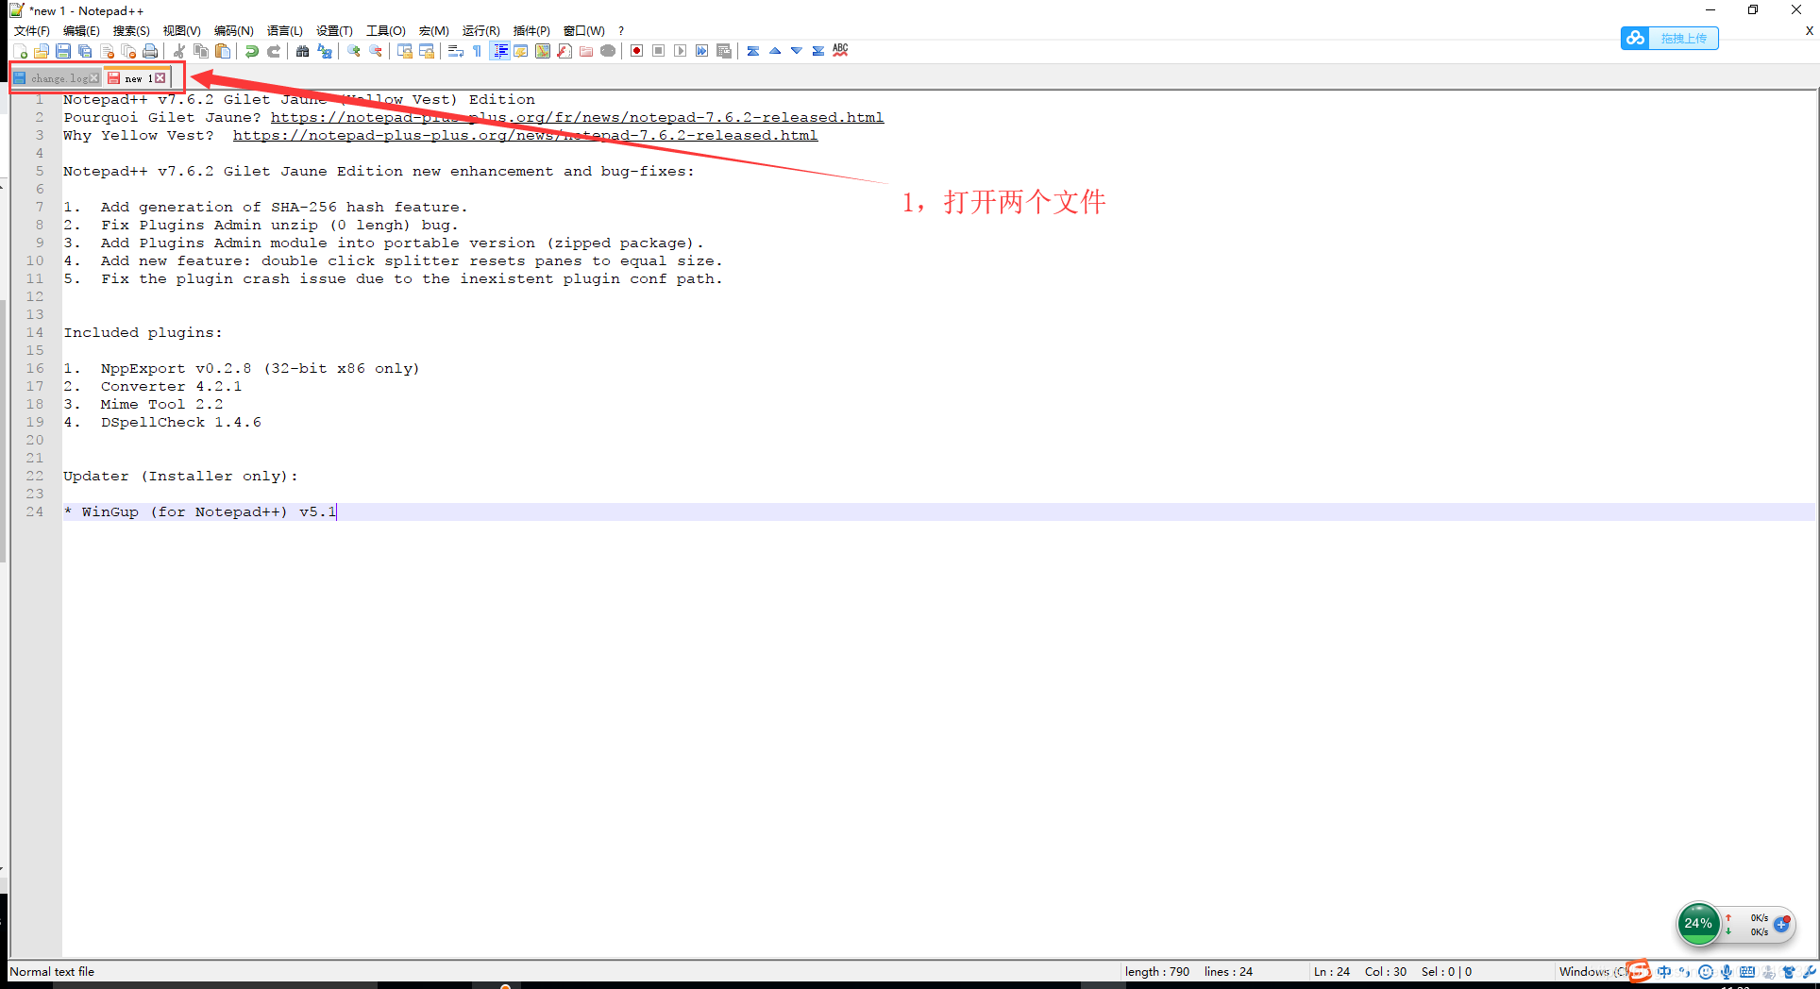Toggle the indent guide button
Image resolution: width=1820 pixels, height=989 pixels.
[499, 51]
